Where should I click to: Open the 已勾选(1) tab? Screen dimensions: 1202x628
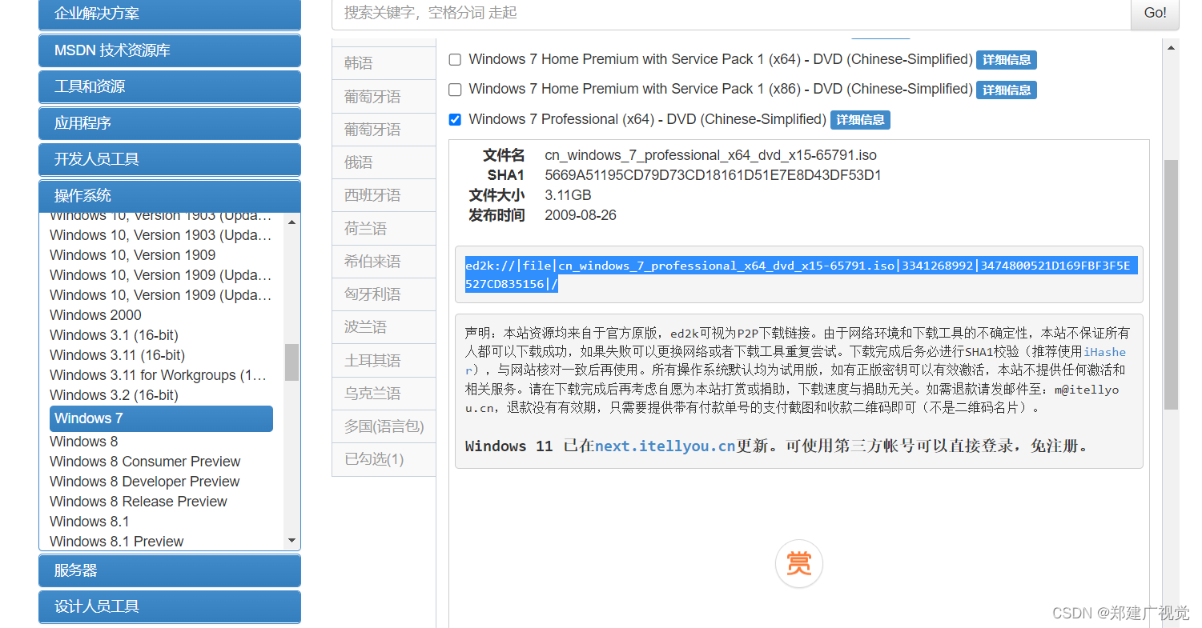pos(384,459)
